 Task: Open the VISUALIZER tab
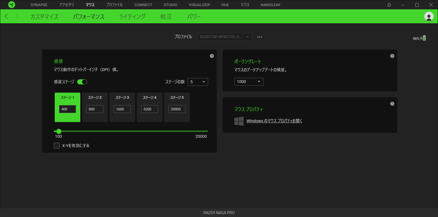199,5
